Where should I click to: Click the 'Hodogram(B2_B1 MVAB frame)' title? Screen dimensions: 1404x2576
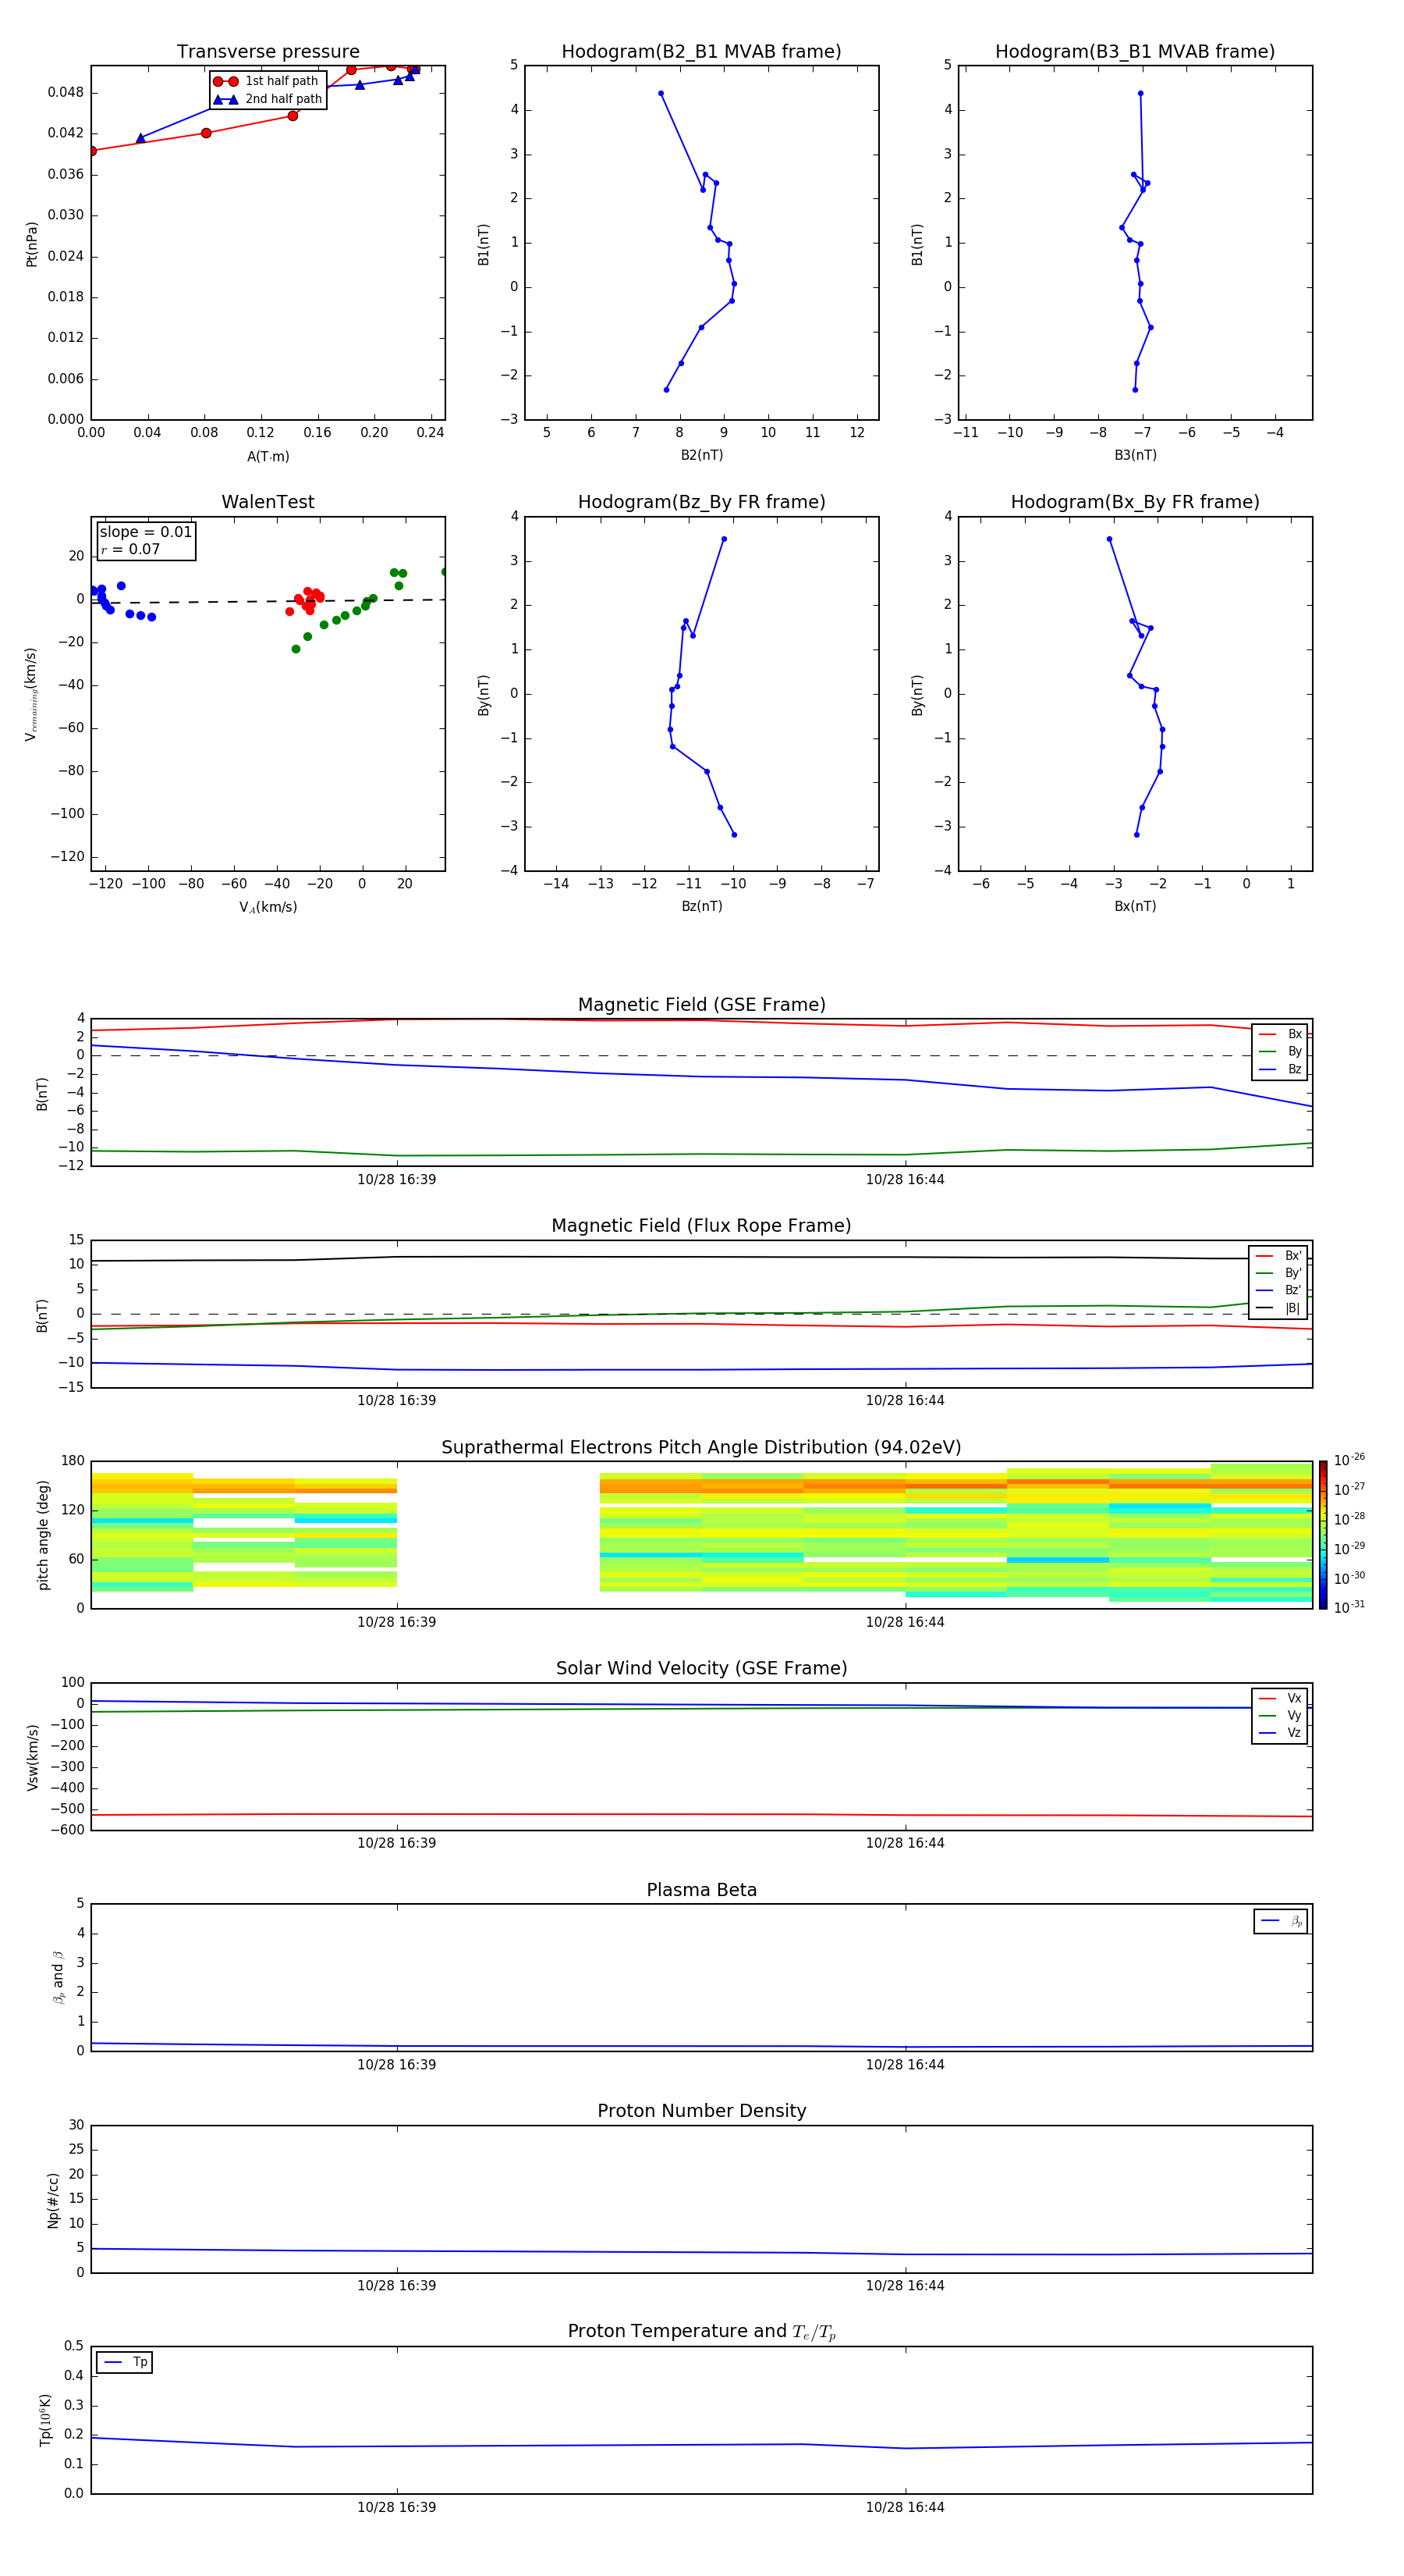tap(701, 52)
